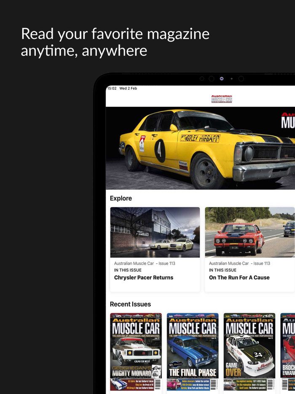
Task: Open the Game Over issue cover
Action: pyautogui.click(x=249, y=352)
